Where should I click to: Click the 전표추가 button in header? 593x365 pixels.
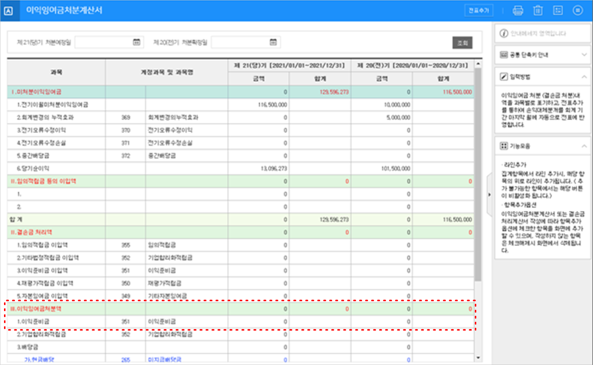479,10
